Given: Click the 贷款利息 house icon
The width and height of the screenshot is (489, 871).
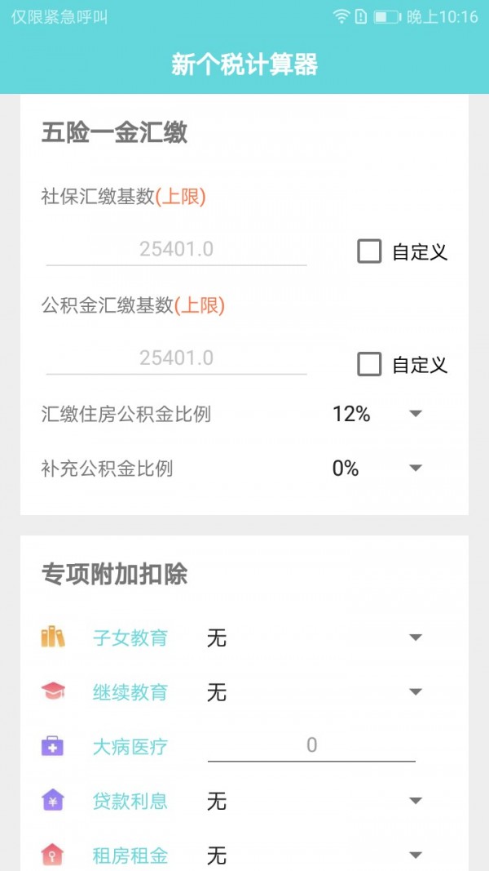Looking at the screenshot, I should [54, 801].
